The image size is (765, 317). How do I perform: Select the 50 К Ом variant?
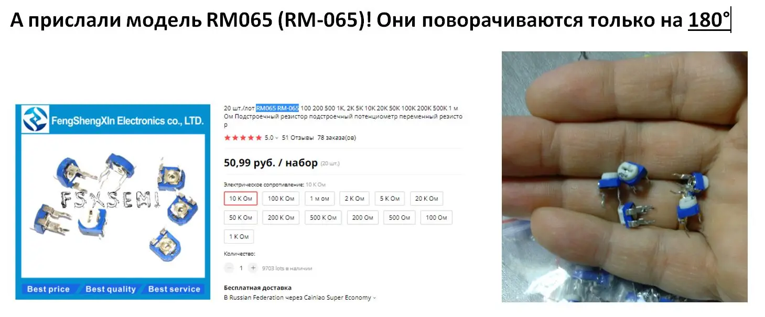pyautogui.click(x=241, y=217)
